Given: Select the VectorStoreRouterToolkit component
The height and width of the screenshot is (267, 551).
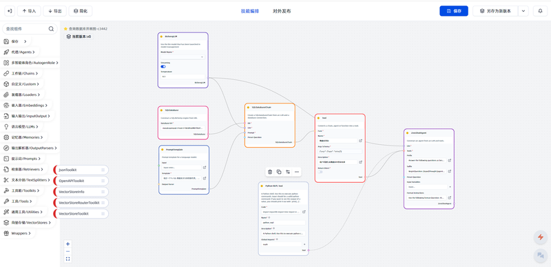Looking at the screenshot, I should 81,203.
